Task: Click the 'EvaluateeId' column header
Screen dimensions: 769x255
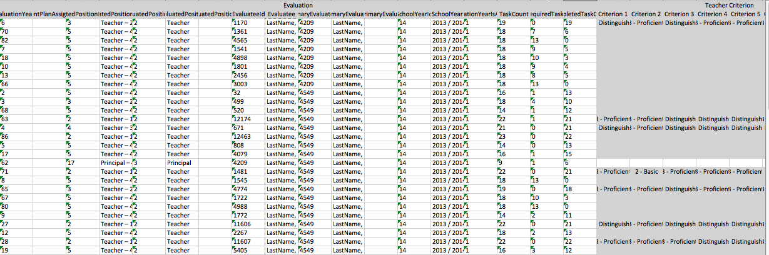Action: pyautogui.click(x=248, y=13)
